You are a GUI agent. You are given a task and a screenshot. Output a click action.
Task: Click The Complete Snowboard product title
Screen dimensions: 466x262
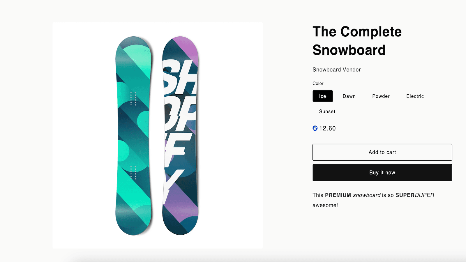tap(357, 41)
